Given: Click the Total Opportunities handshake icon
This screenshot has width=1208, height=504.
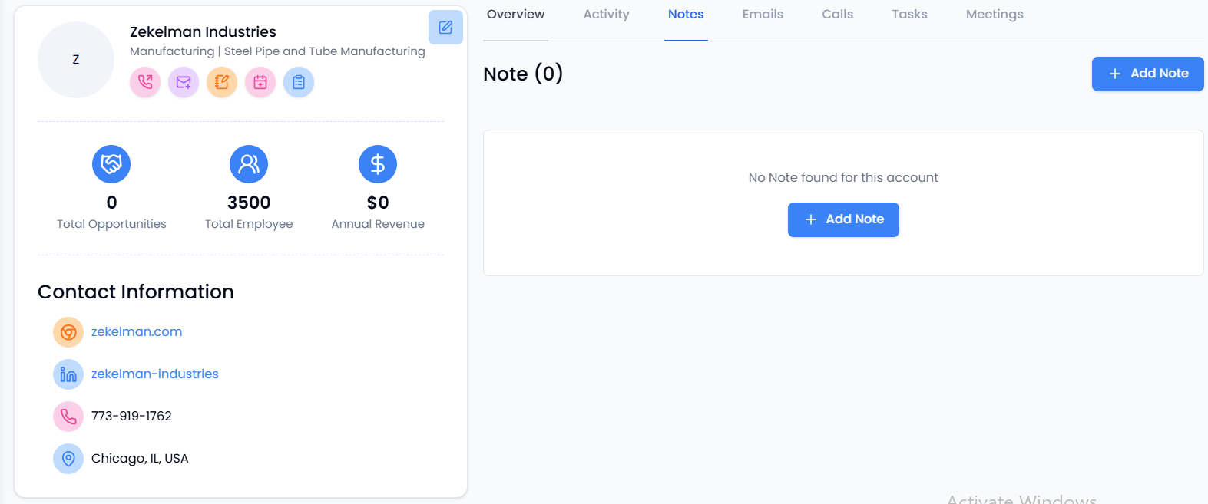Looking at the screenshot, I should point(111,164).
